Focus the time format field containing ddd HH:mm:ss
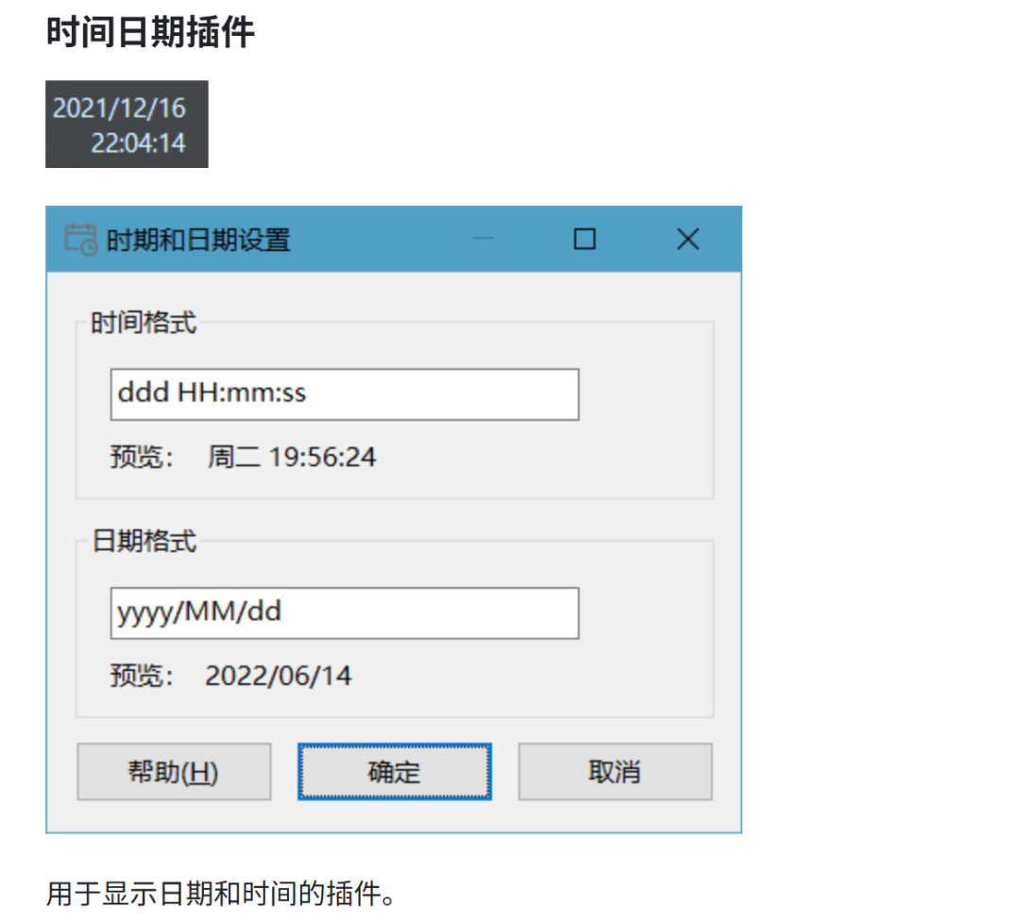 [x=344, y=394]
